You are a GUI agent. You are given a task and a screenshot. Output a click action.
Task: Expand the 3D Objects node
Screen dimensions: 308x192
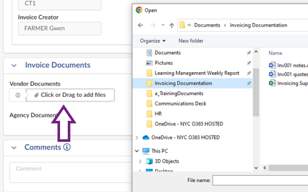coord(140,161)
